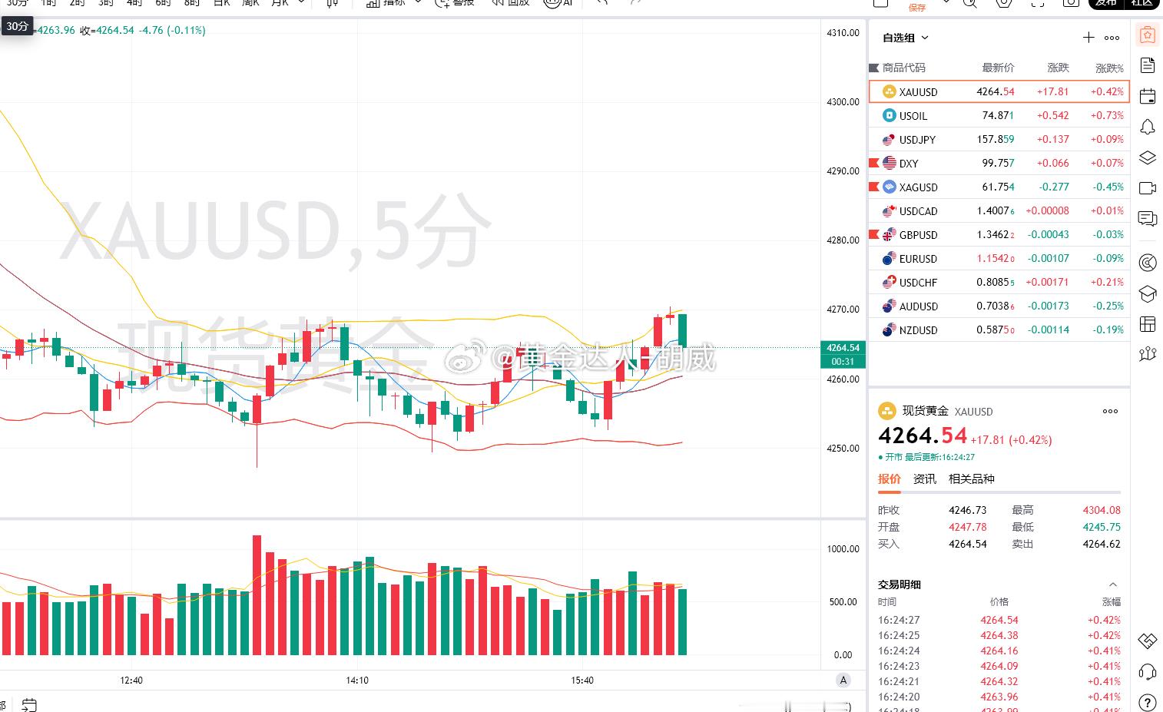Sort watchlist by 涨跌% column
This screenshot has height=712, width=1163.
[x=1109, y=68]
